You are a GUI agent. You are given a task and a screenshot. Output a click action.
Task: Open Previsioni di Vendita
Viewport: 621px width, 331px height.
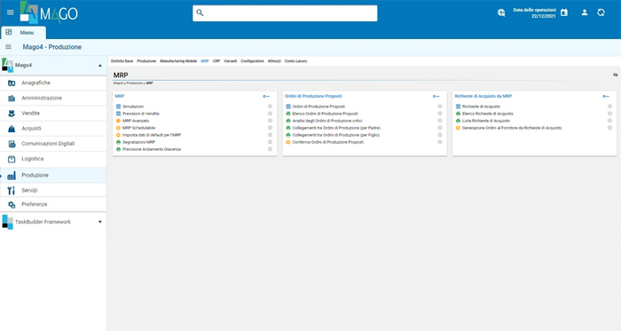pos(140,114)
